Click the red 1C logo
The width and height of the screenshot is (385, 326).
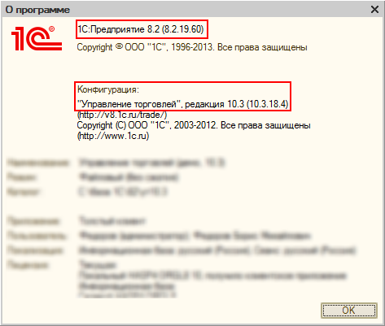37,38
